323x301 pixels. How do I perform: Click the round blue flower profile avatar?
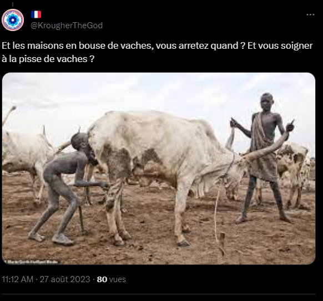click(x=13, y=20)
